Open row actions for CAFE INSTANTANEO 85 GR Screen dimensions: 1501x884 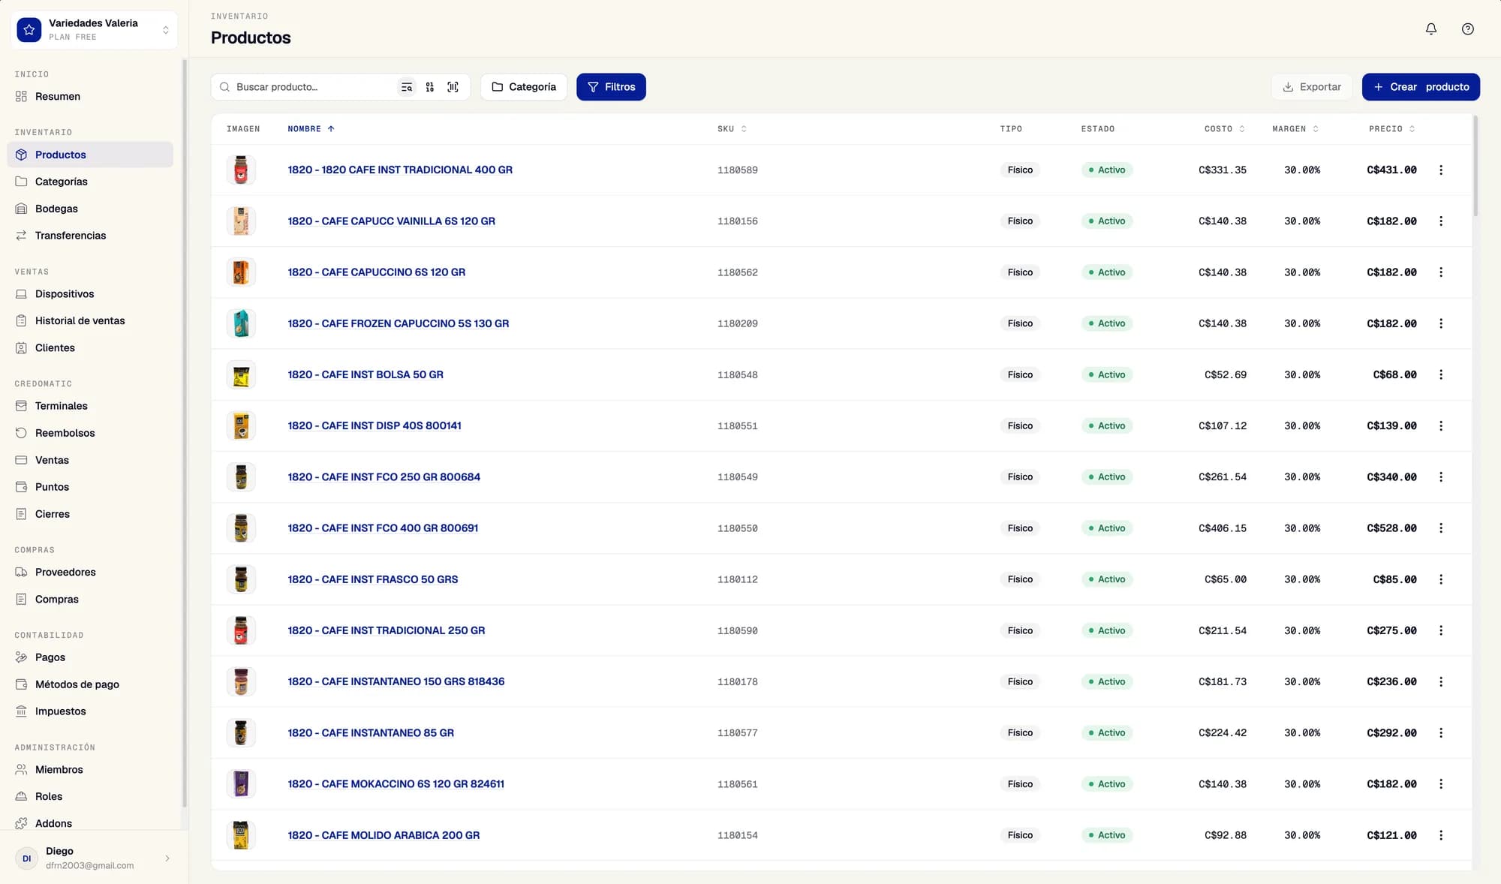click(1441, 733)
